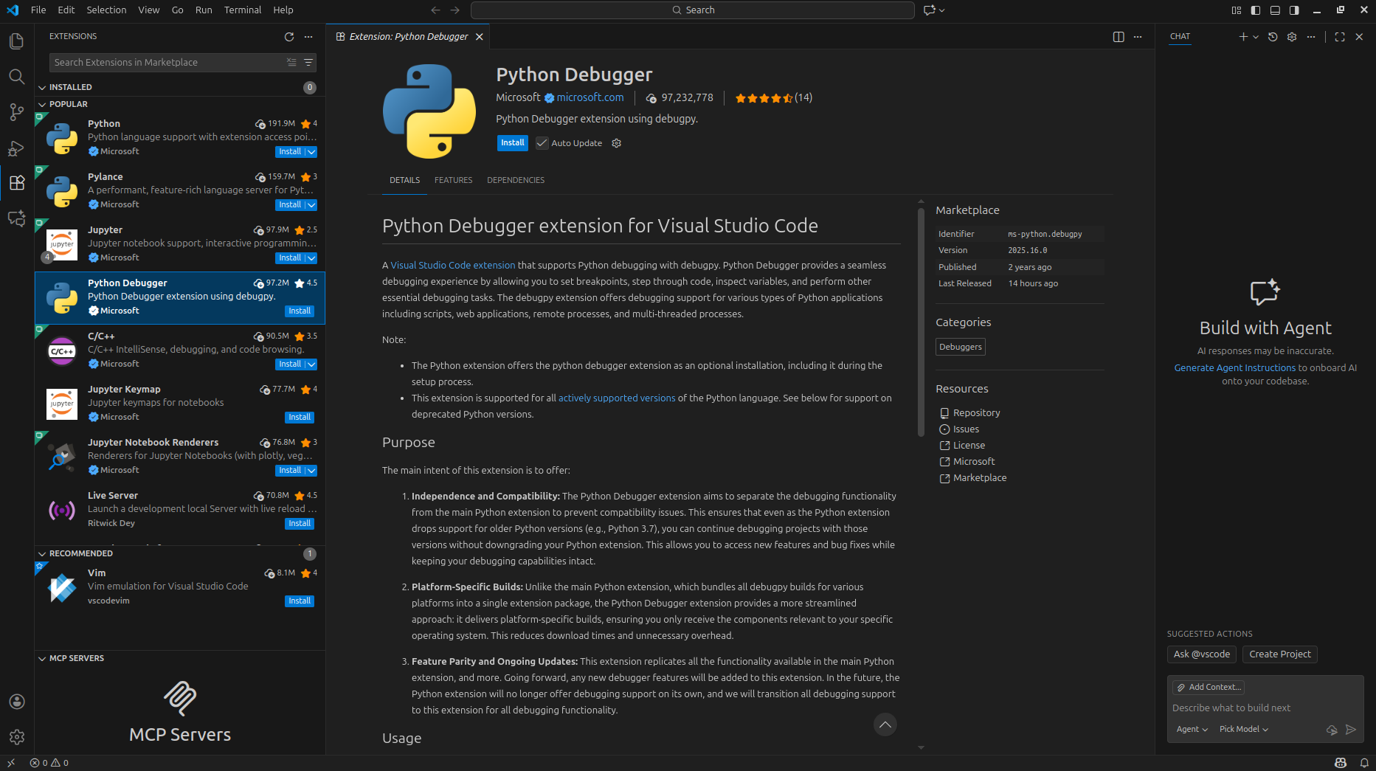Image resolution: width=1376 pixels, height=771 pixels.
Task: Open the Pick Model dropdown
Action: coord(1243,729)
